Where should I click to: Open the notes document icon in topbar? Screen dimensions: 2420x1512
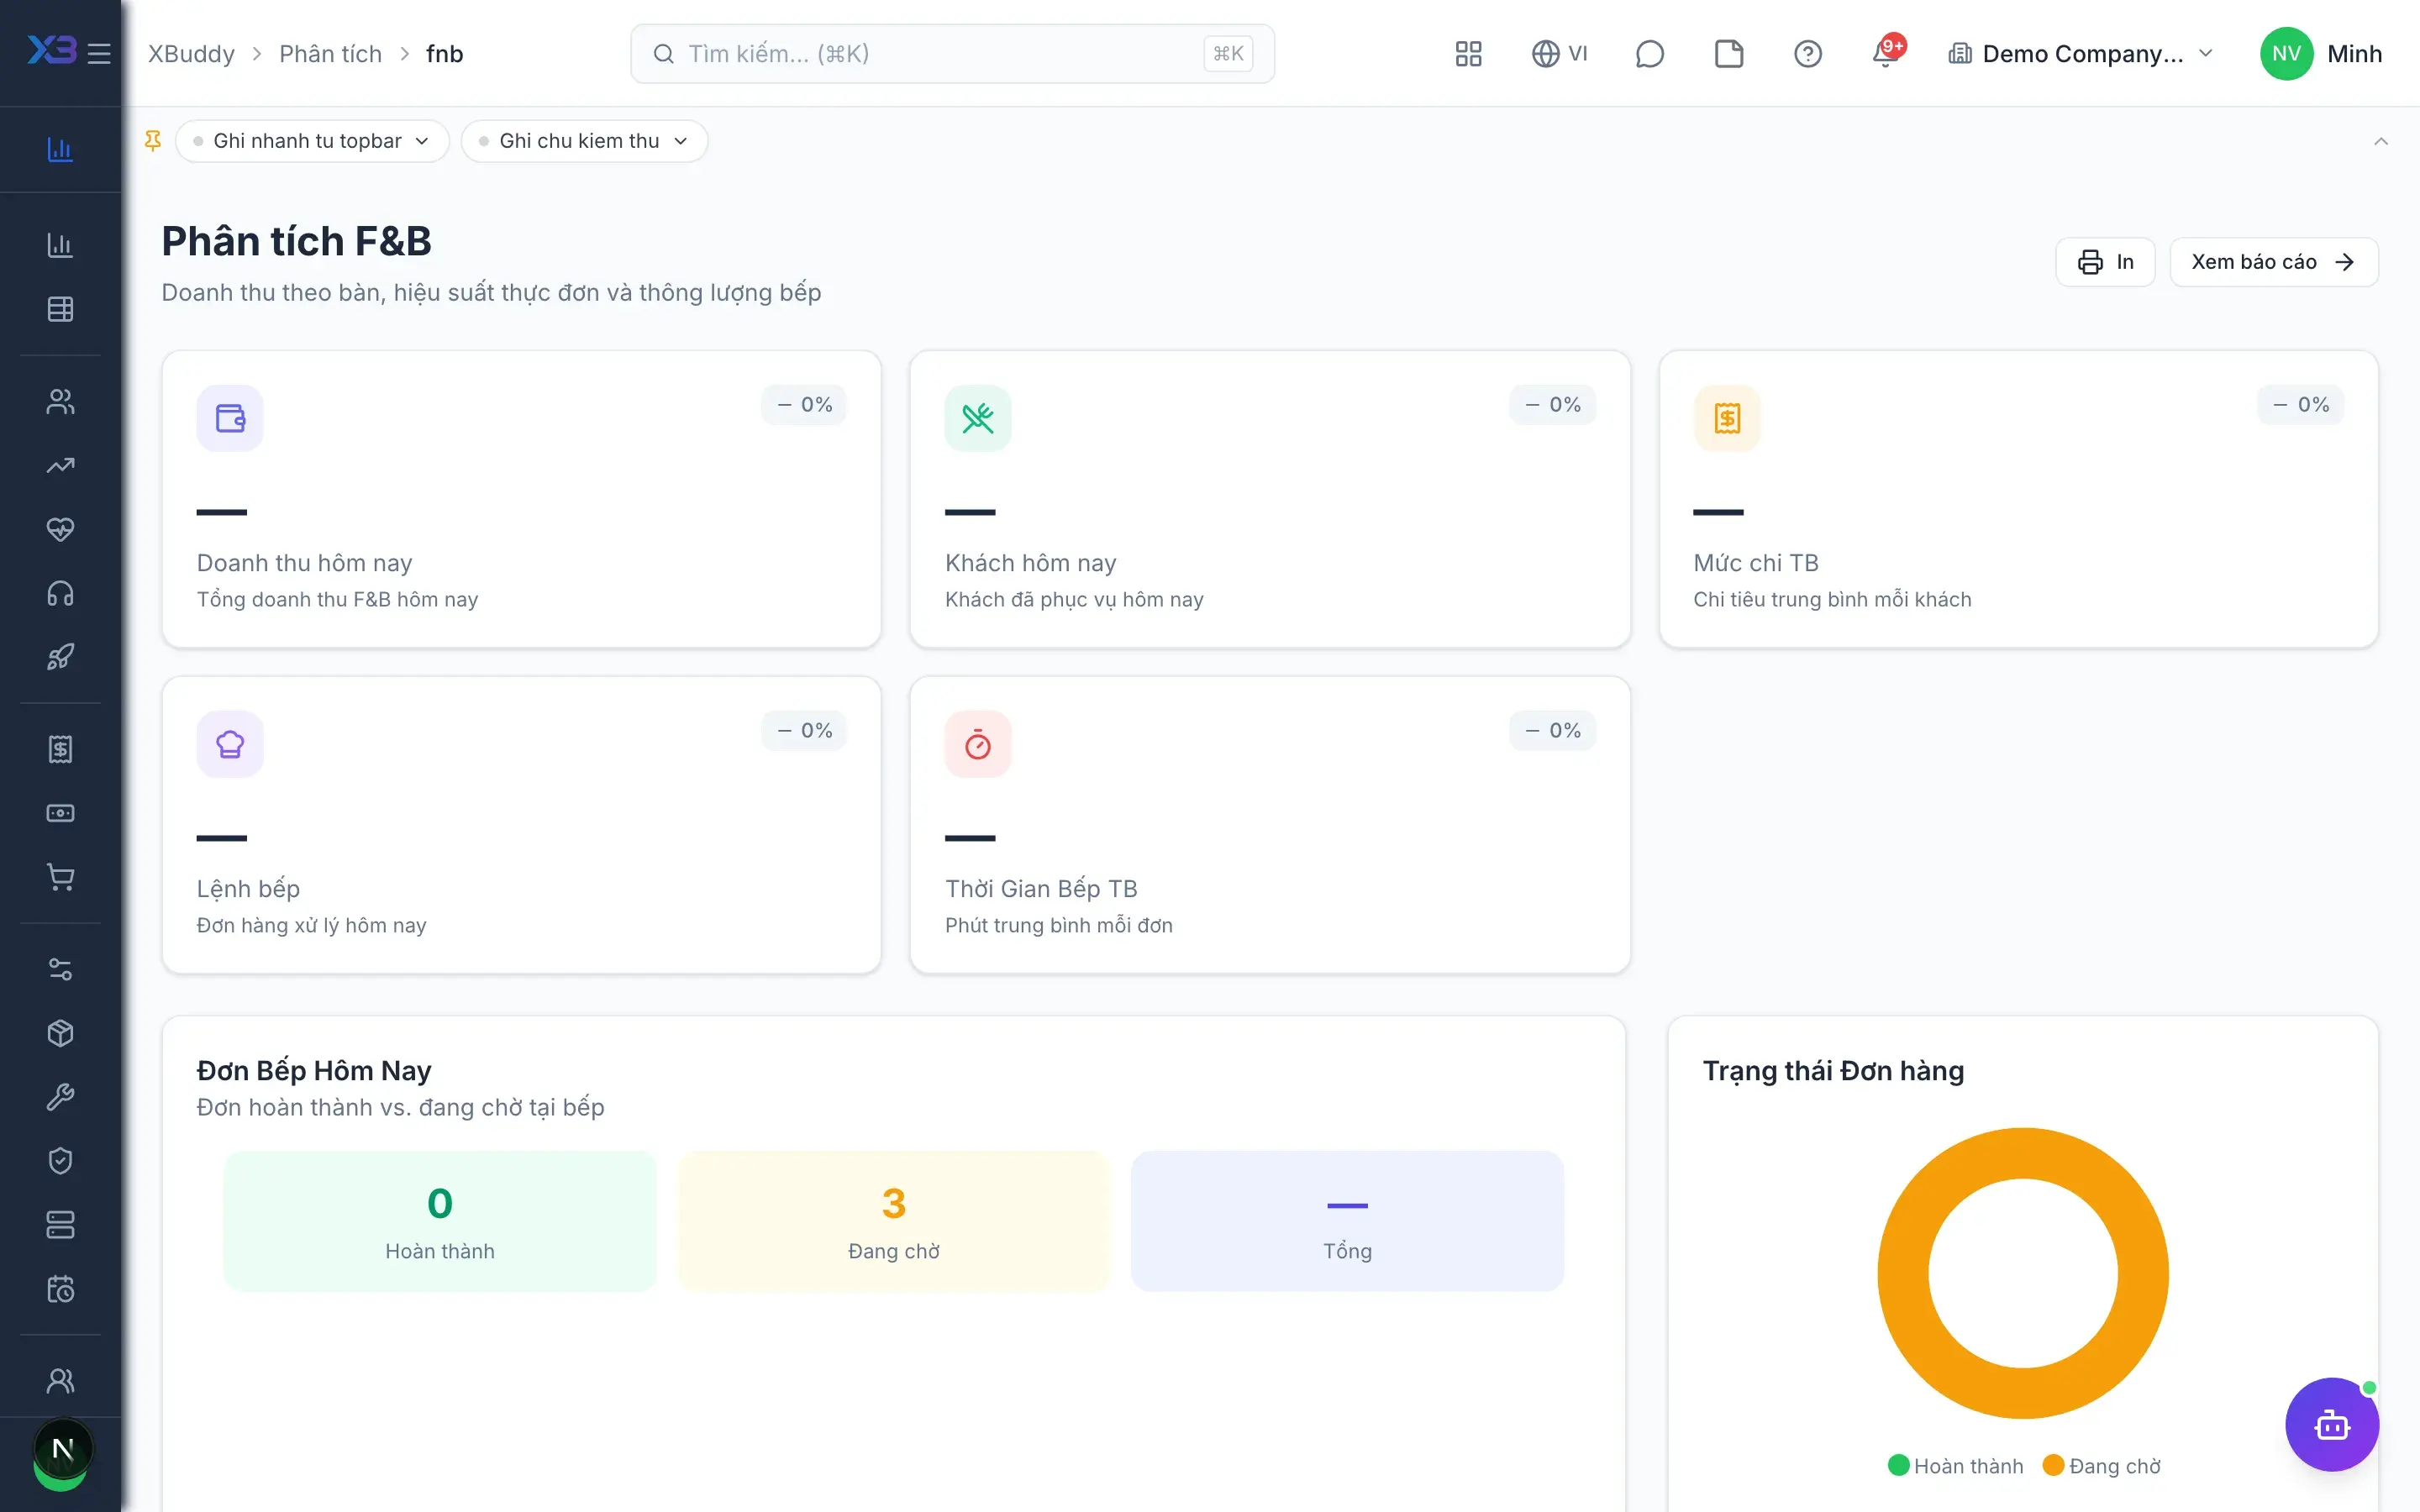1728,53
